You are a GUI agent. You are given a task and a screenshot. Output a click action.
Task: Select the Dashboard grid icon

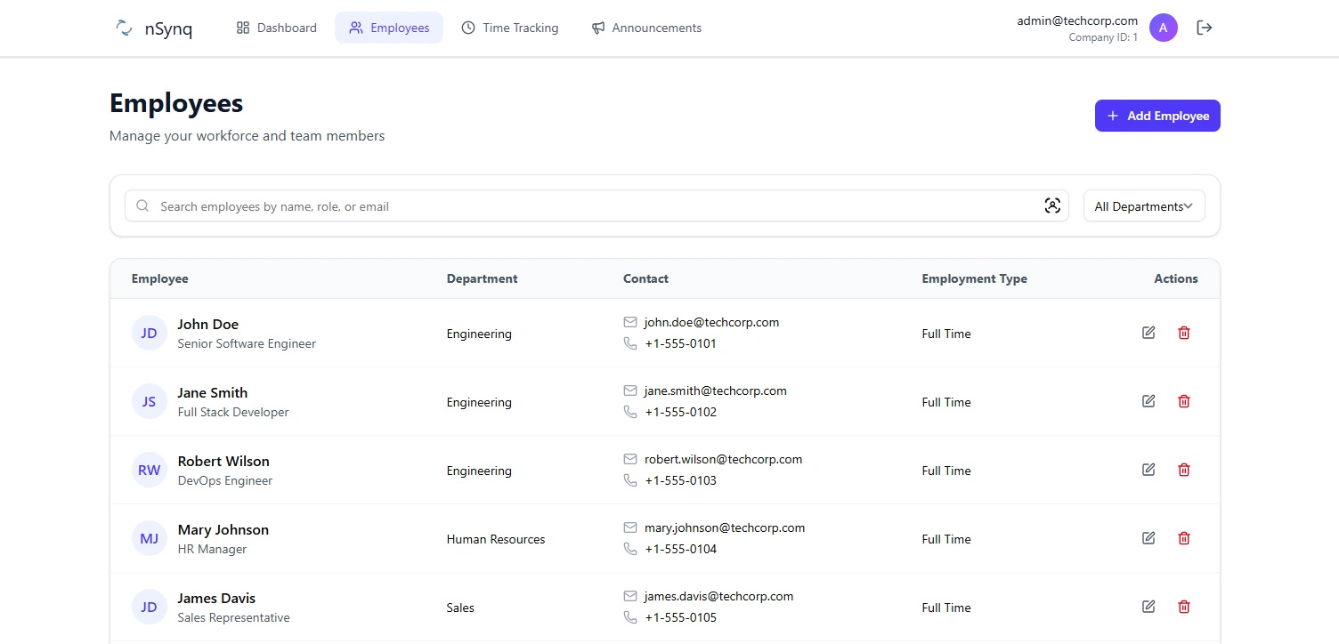click(241, 28)
